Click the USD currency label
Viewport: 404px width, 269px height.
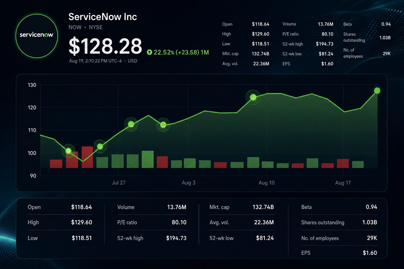click(132, 61)
